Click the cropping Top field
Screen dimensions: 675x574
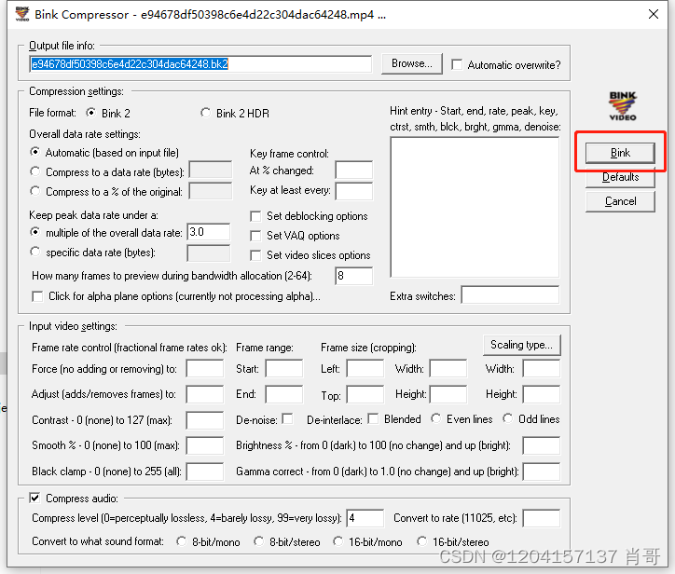365,394
